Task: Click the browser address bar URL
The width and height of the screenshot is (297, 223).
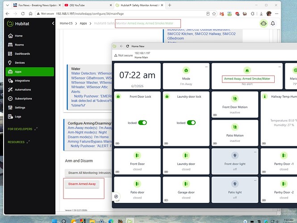Action: tap(90, 14)
